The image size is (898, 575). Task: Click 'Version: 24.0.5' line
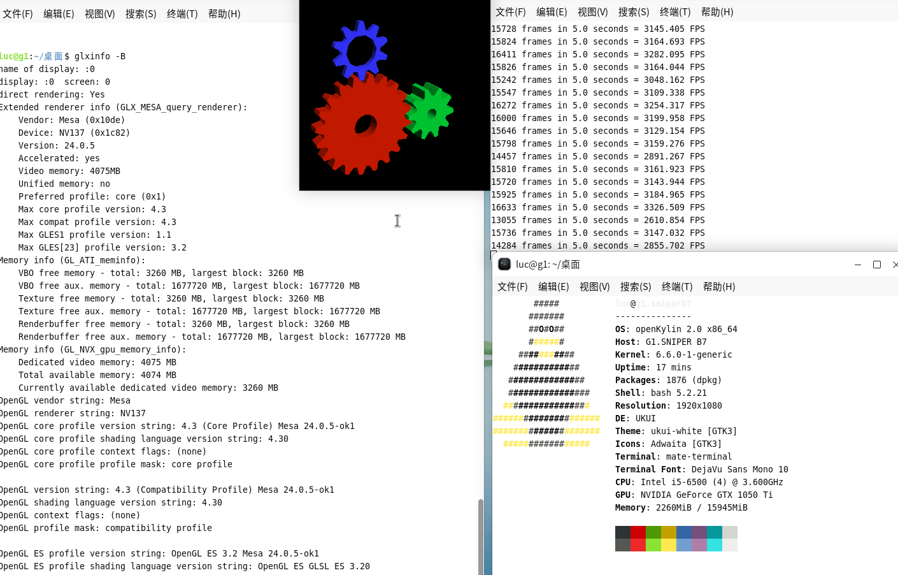[x=57, y=145]
